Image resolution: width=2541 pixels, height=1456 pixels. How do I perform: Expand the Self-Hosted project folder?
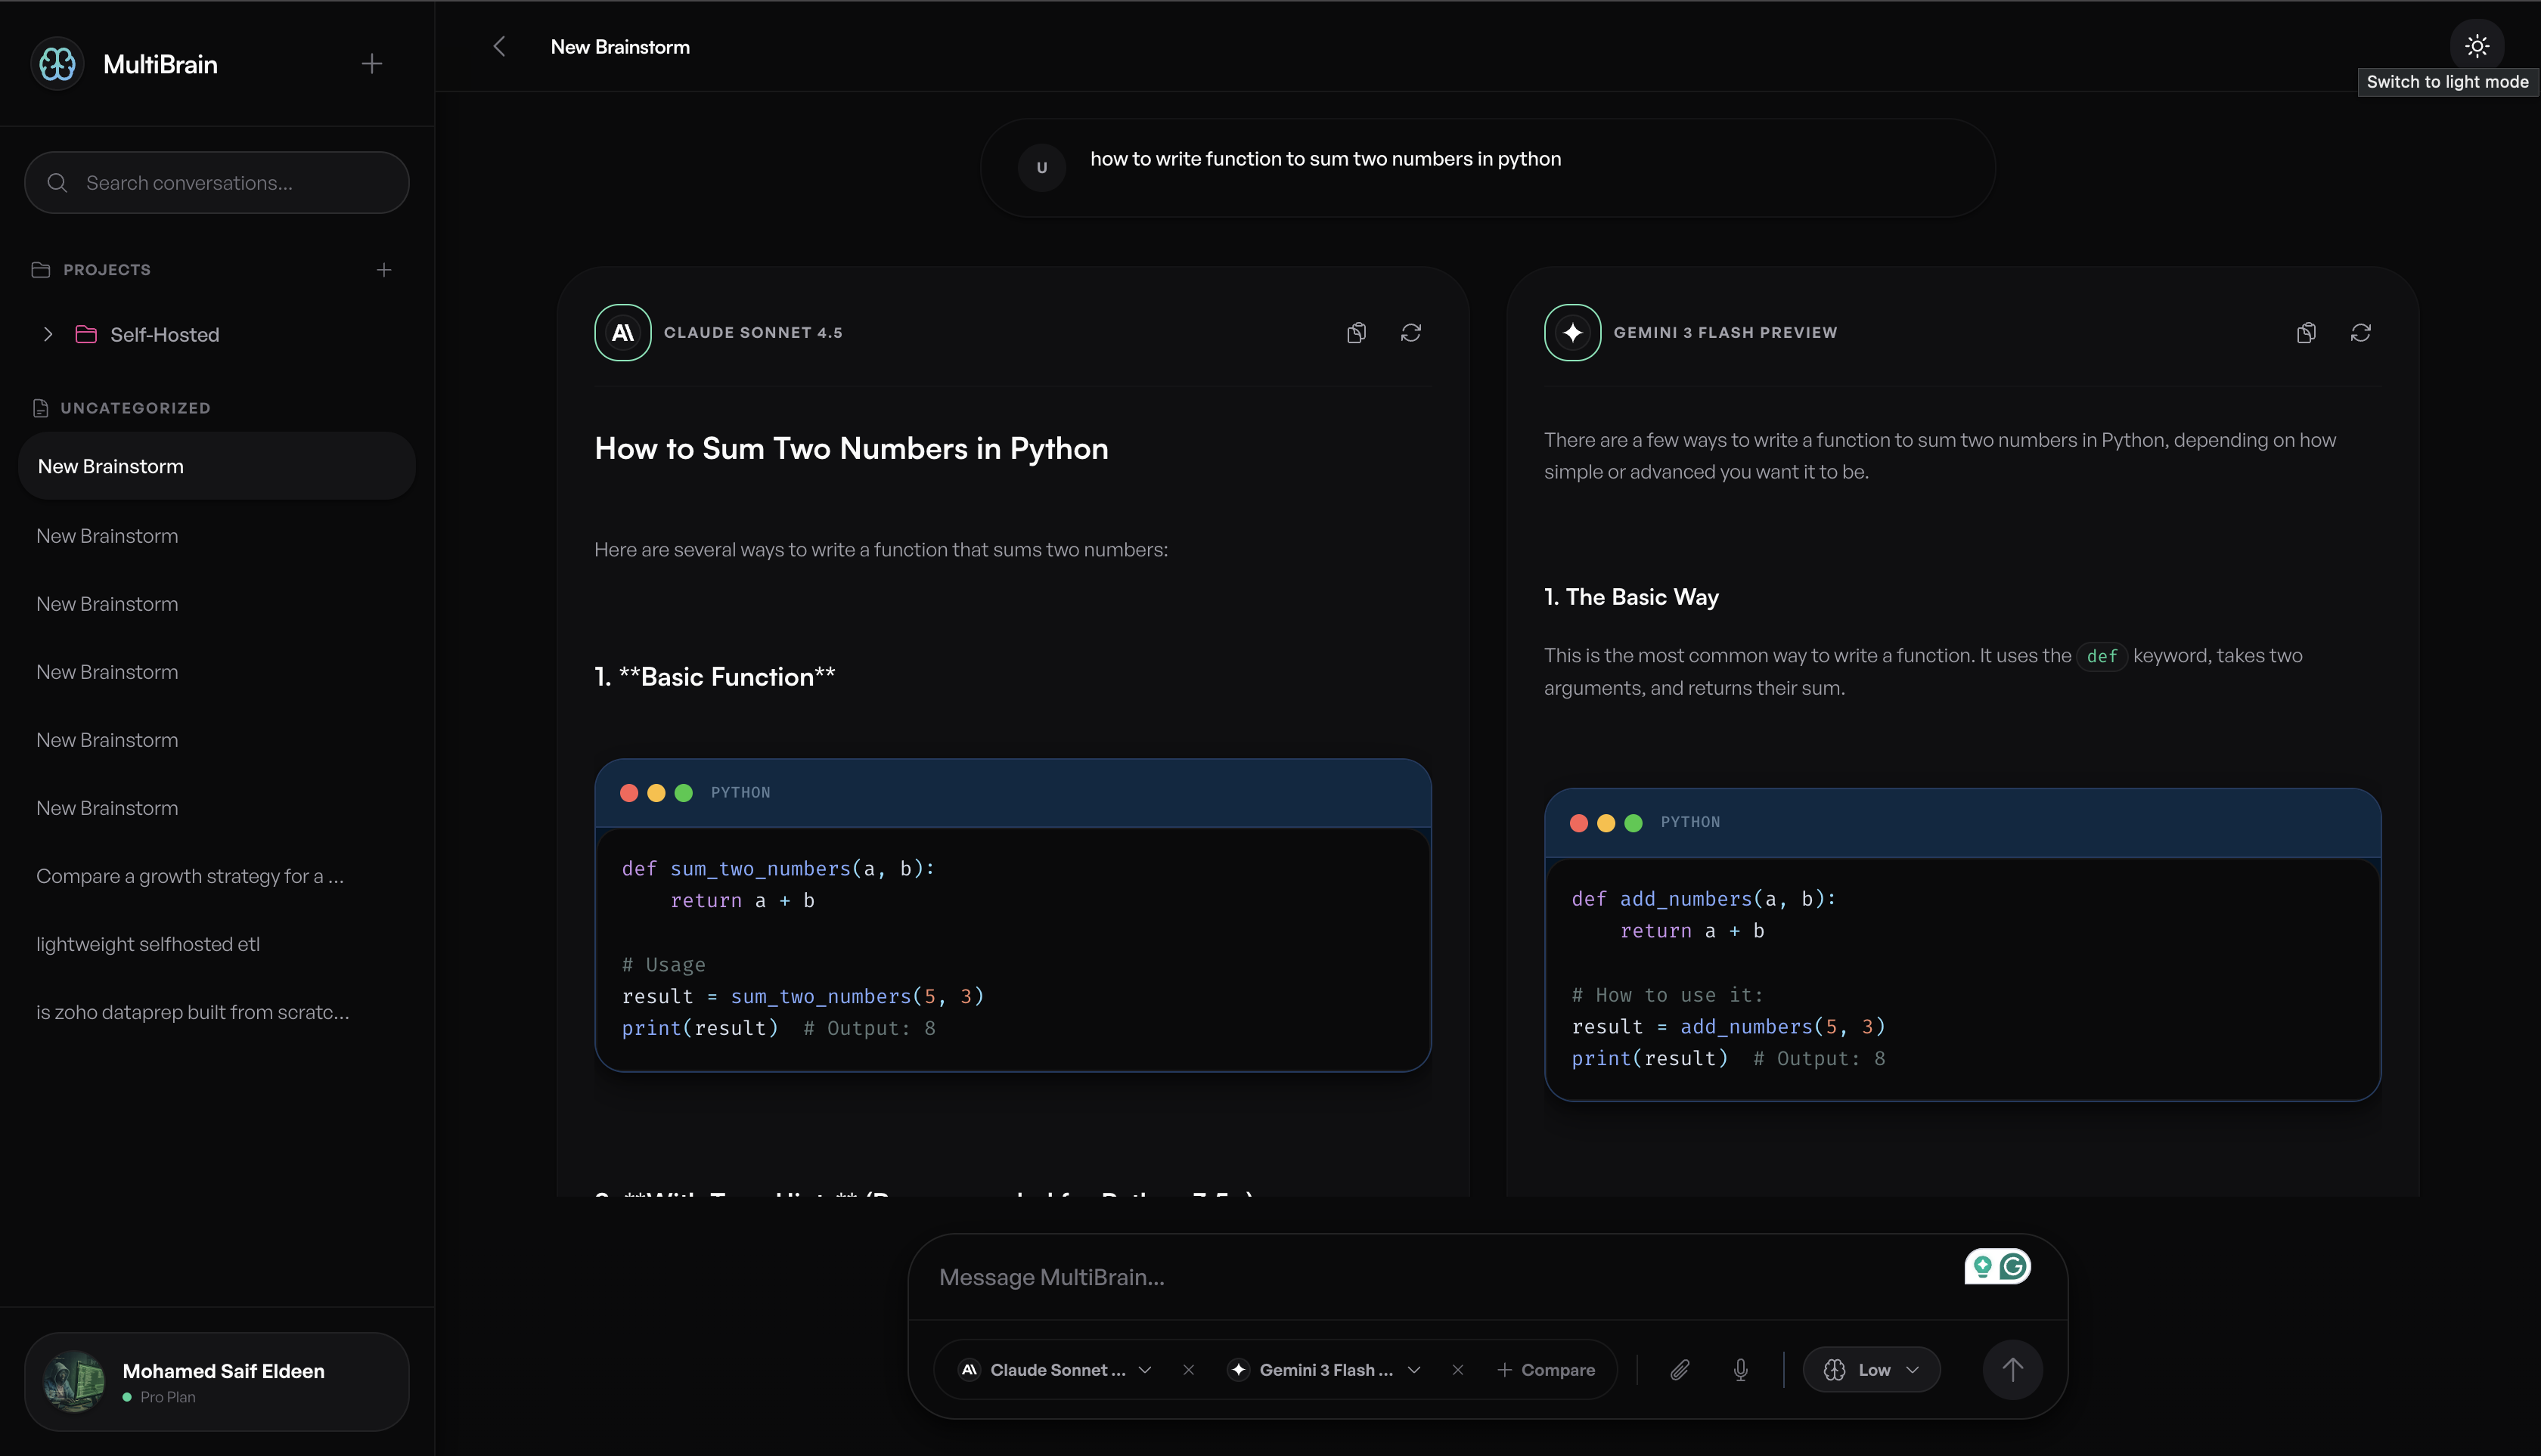click(48, 335)
